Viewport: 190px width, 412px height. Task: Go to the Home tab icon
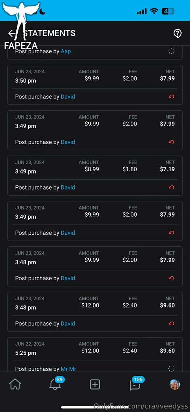pos(15,385)
